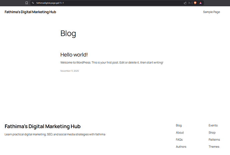Visit the Events footer link
Image resolution: width=230 pixels, height=155 pixels.
(x=213, y=125)
